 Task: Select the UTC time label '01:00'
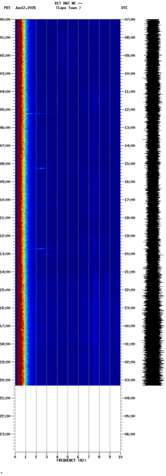[130, 344]
